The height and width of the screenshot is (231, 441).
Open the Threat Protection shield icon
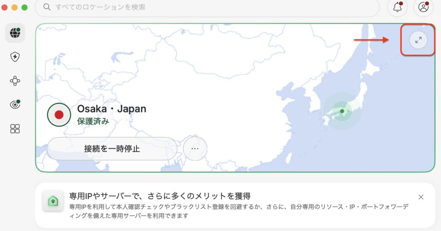(15, 57)
